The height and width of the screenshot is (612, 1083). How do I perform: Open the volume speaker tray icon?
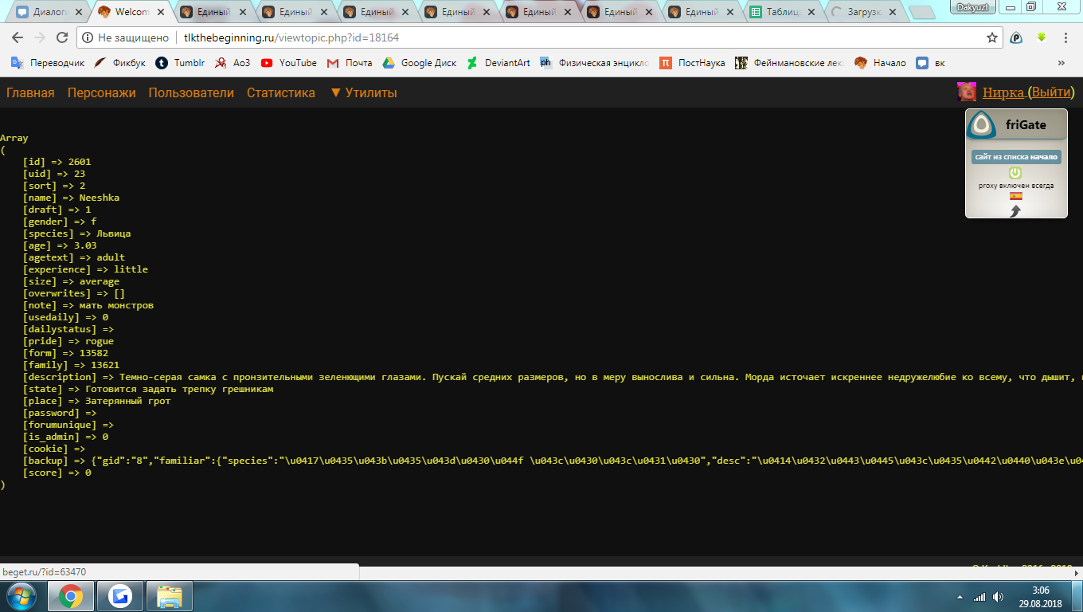998,597
